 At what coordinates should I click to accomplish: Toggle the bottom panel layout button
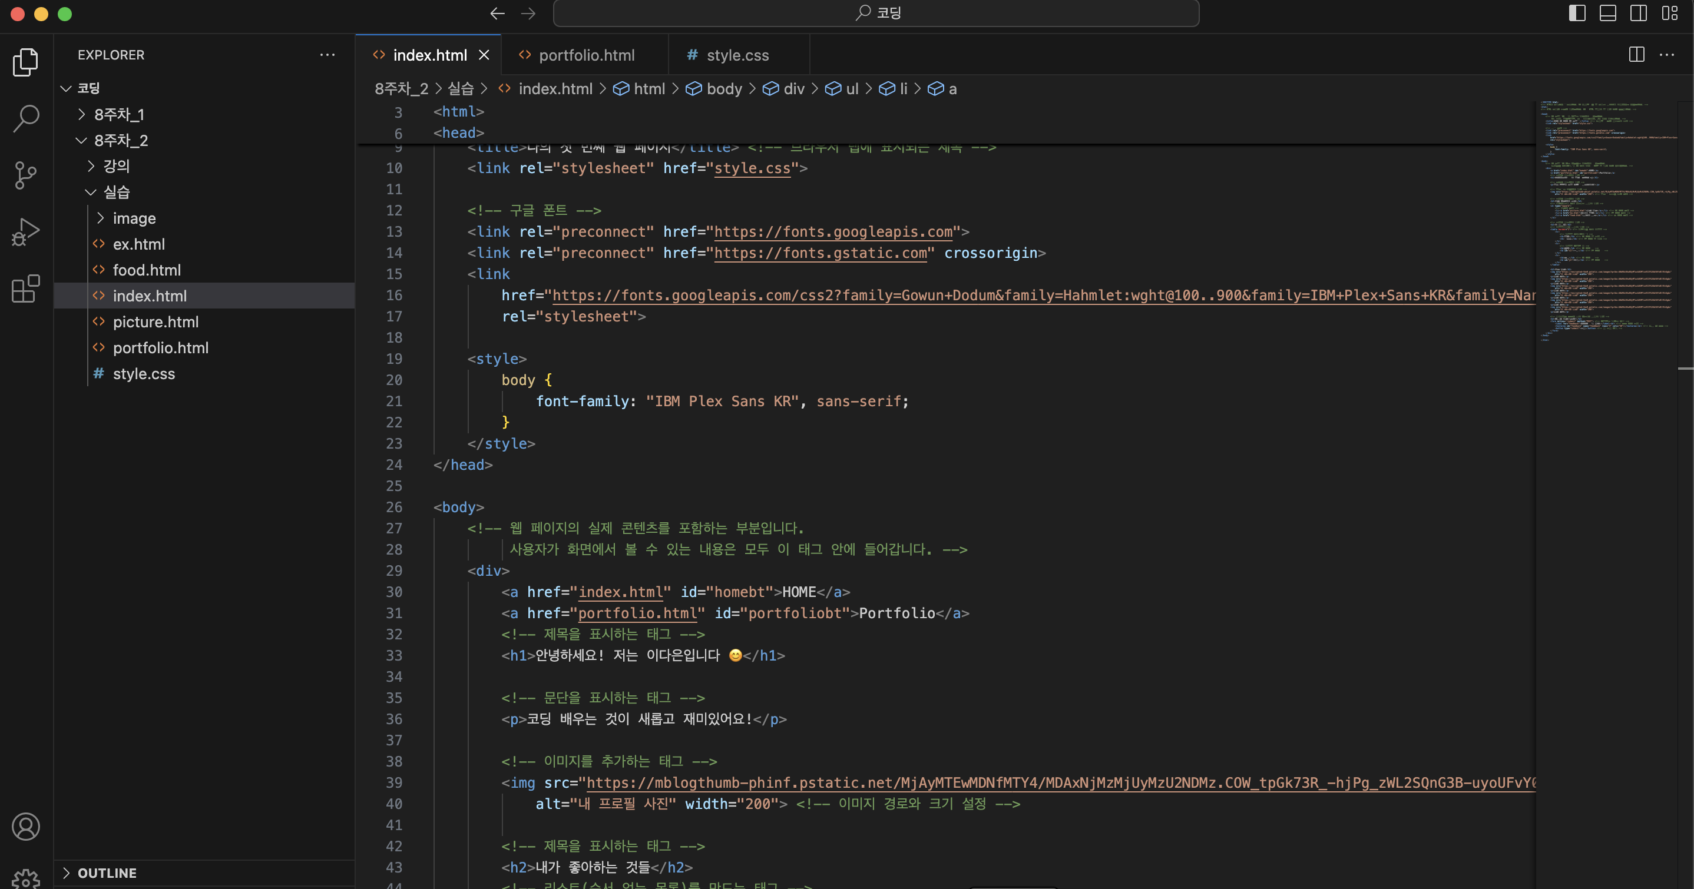click(1607, 13)
